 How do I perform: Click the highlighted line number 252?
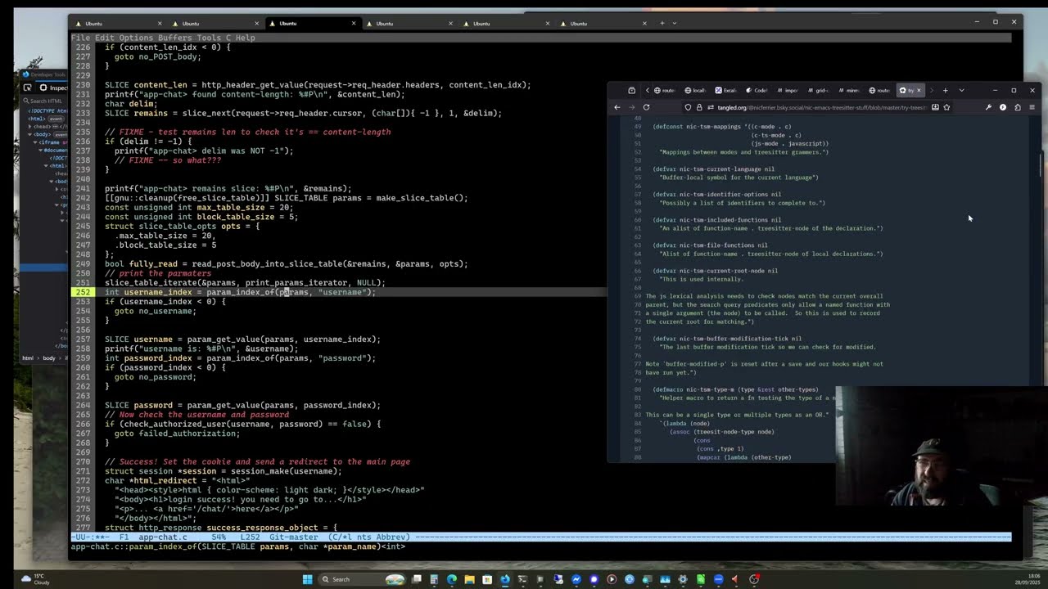[x=83, y=292]
